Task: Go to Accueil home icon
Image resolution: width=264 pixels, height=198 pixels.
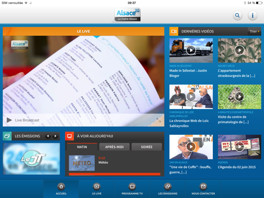Action: [x=61, y=186]
